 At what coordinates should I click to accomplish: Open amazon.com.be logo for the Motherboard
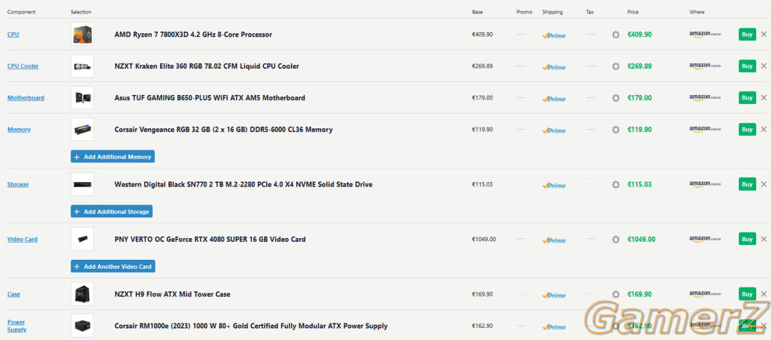pyautogui.click(x=705, y=98)
